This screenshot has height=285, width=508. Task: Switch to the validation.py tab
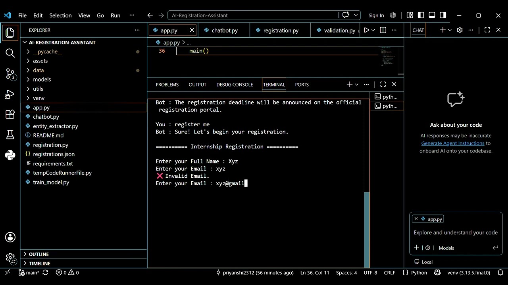pos(335,30)
